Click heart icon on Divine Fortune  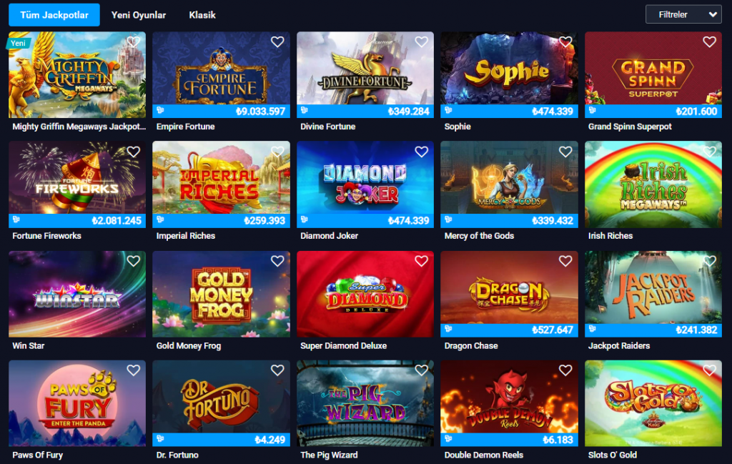(x=421, y=42)
